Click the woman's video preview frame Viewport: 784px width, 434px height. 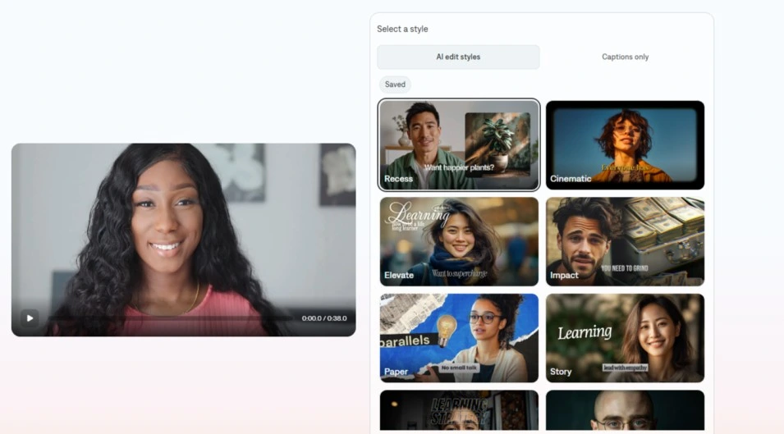click(184, 240)
